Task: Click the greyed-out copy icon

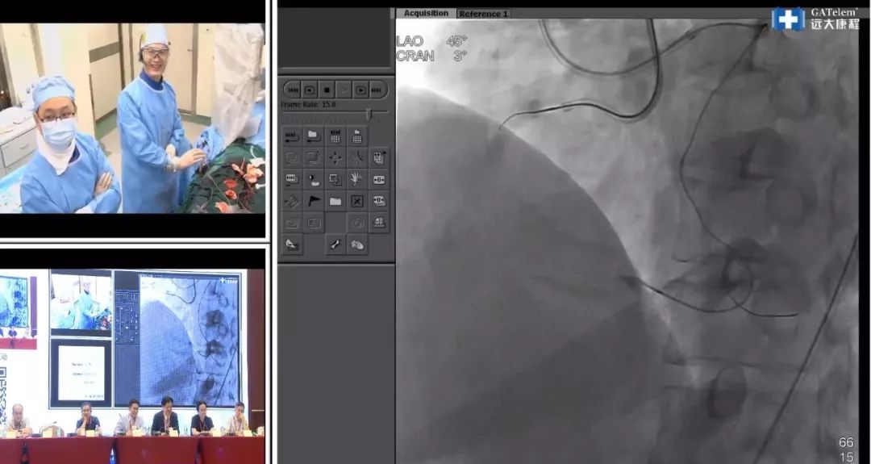Action: pos(357,223)
